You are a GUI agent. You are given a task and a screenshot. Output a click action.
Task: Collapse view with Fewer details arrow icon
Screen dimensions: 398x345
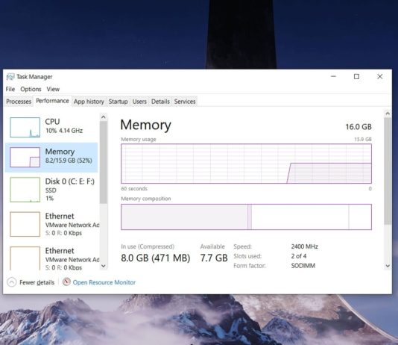[x=12, y=282]
